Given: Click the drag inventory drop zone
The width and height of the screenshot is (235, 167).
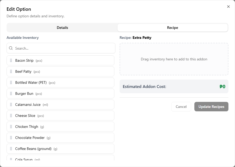Looking at the screenshot, I should pos(174,59).
